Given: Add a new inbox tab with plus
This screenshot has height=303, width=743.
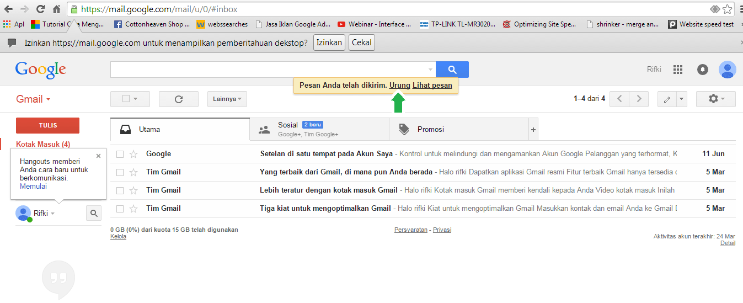Looking at the screenshot, I should point(533,130).
